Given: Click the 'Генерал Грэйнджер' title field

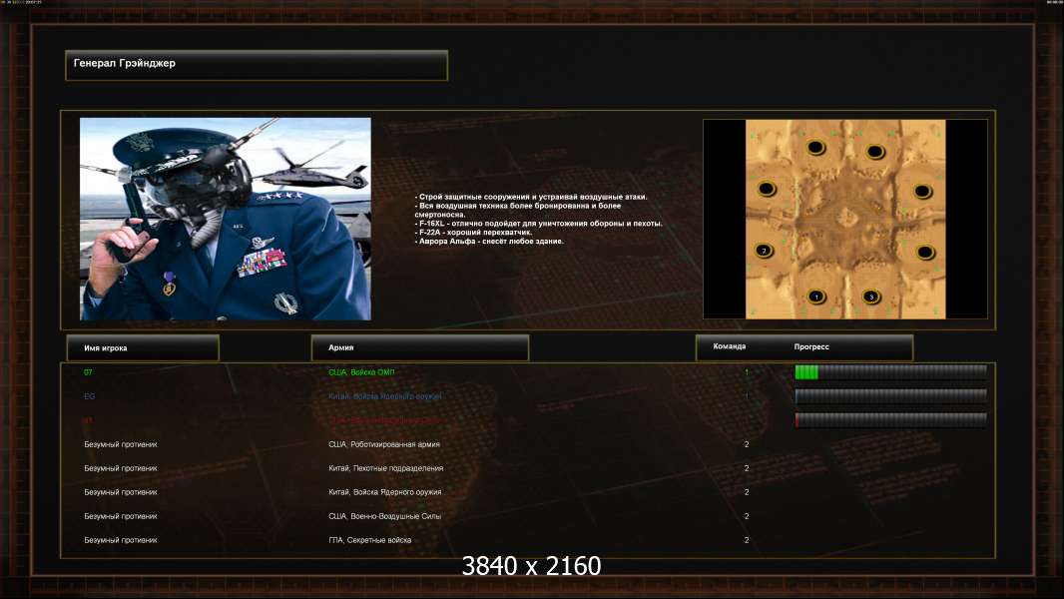Looking at the screenshot, I should click(x=257, y=65).
